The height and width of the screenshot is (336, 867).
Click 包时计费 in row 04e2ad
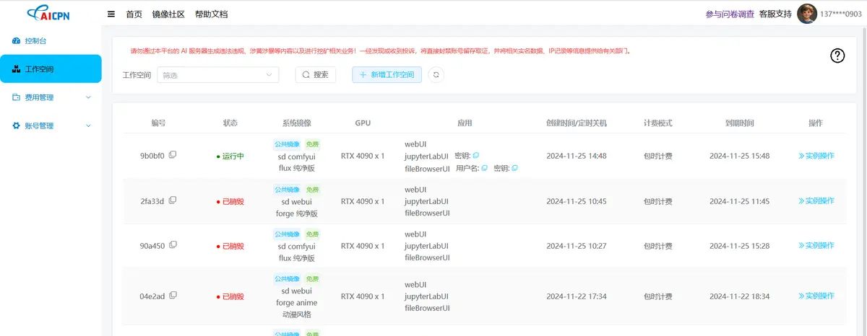[658, 296]
